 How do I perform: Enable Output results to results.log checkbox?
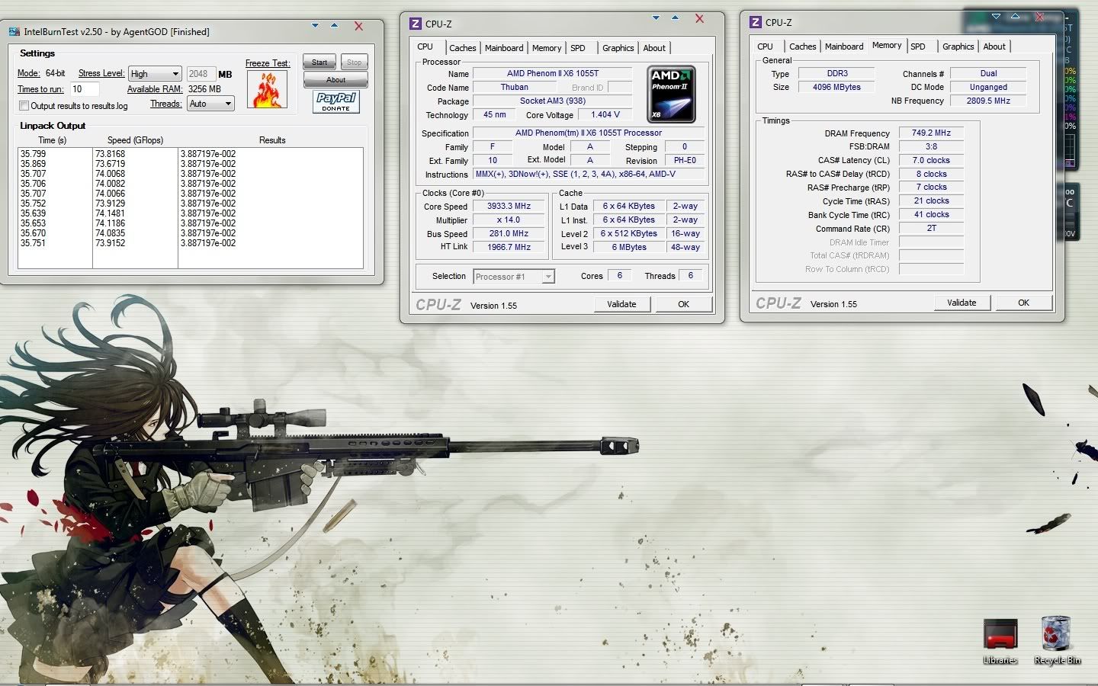(x=24, y=106)
